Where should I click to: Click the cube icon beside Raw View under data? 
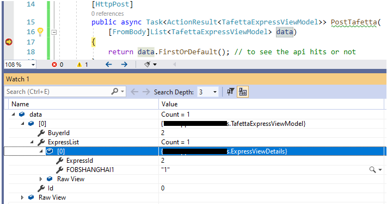[31, 197]
